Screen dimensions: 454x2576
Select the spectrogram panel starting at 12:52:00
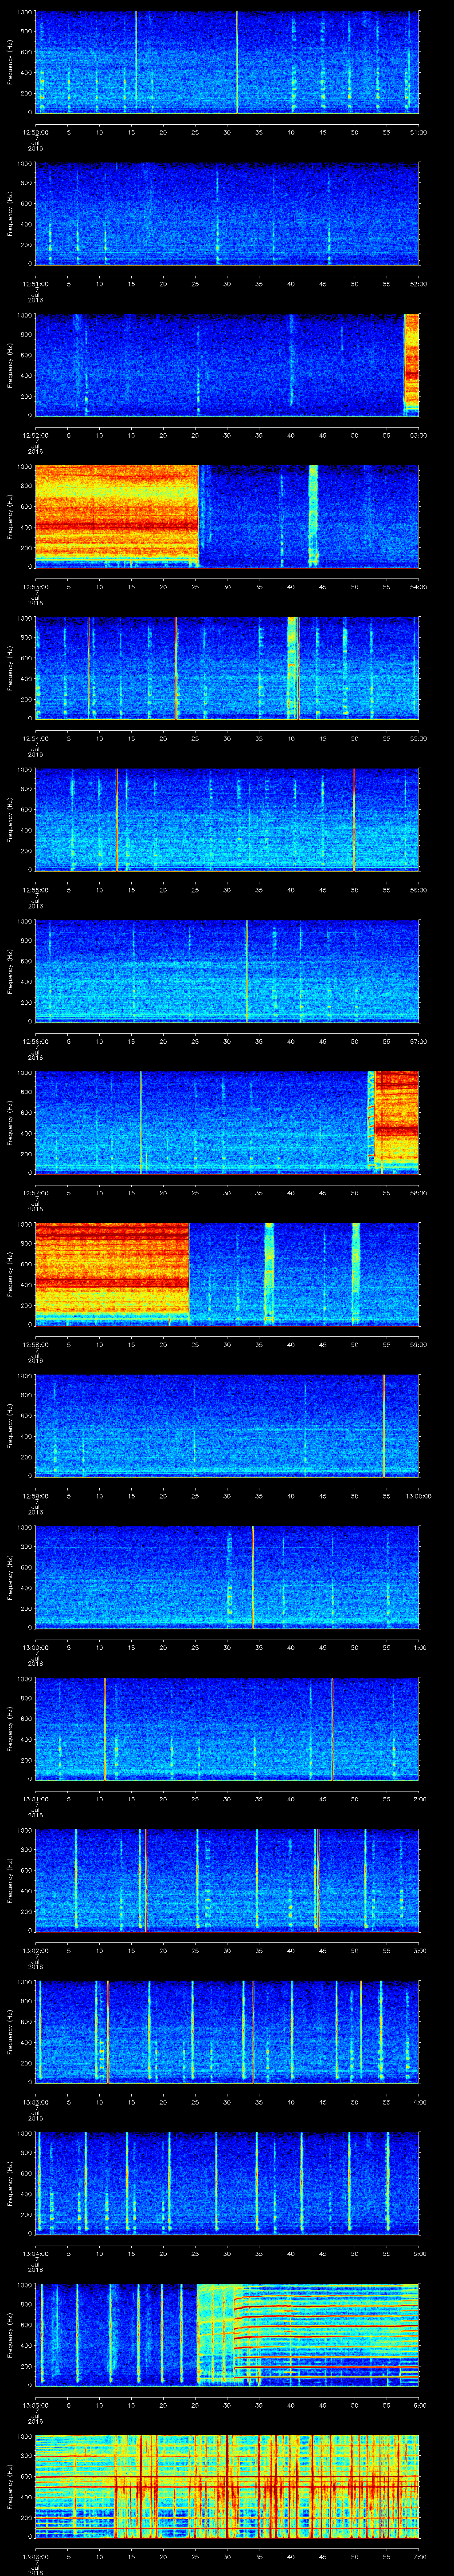point(227,365)
